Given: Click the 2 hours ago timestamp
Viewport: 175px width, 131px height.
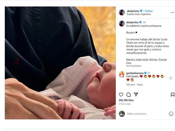Looking at the screenshot, I should click(125, 104).
